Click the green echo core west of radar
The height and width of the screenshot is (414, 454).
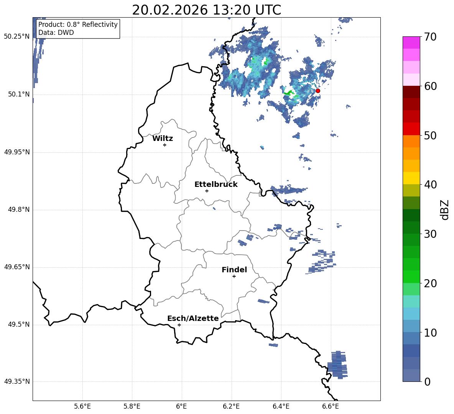pos(288,93)
